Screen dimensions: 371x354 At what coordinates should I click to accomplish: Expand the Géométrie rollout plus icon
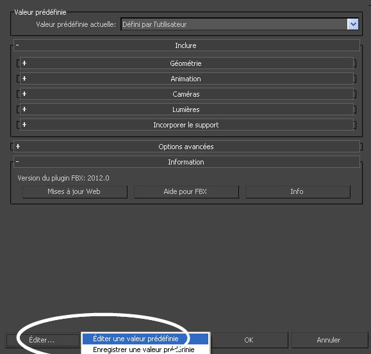[24, 63]
